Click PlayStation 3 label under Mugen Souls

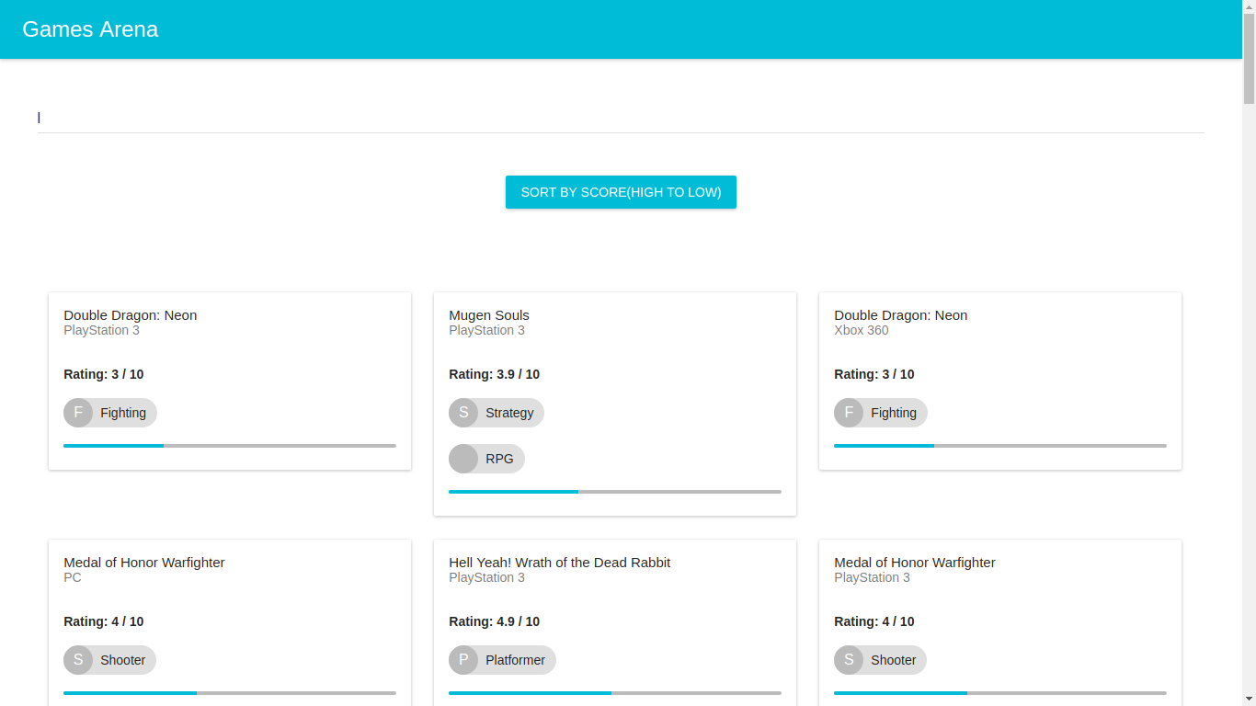click(x=487, y=330)
